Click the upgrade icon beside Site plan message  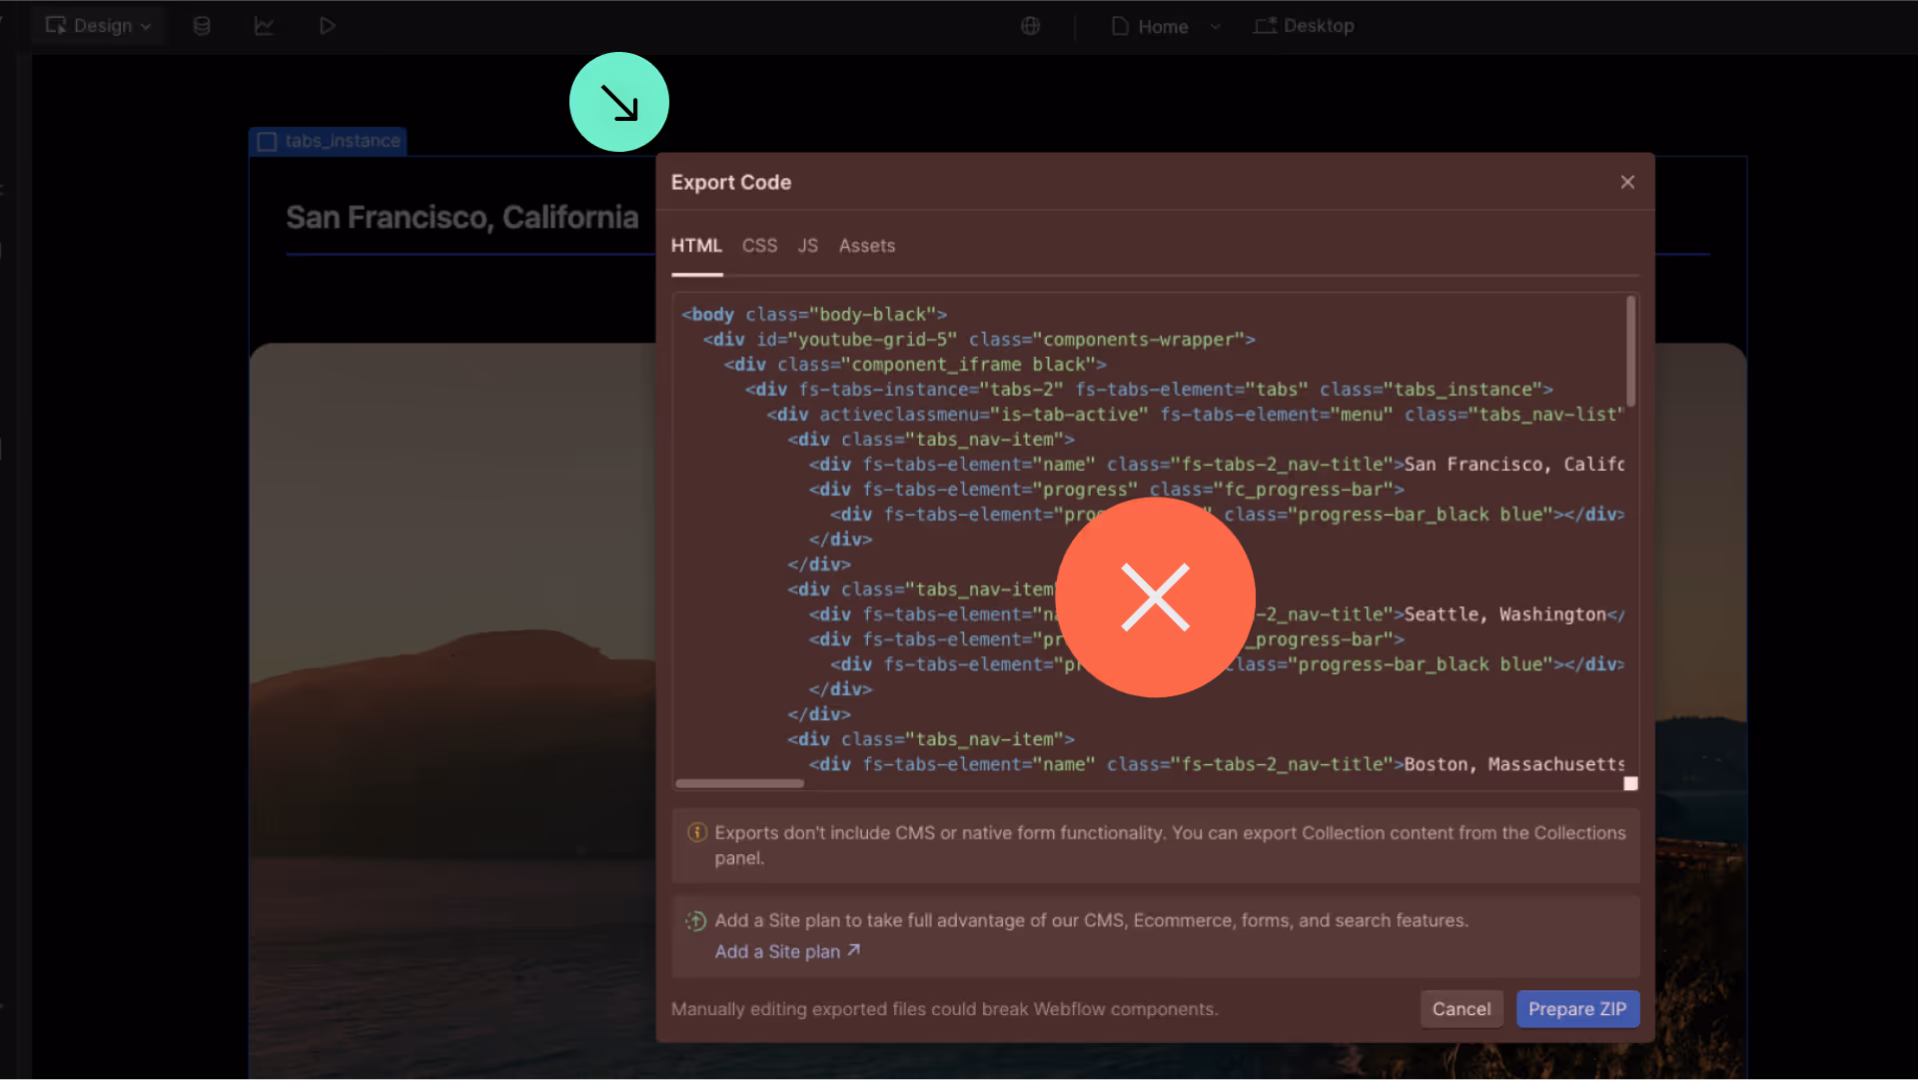click(696, 921)
